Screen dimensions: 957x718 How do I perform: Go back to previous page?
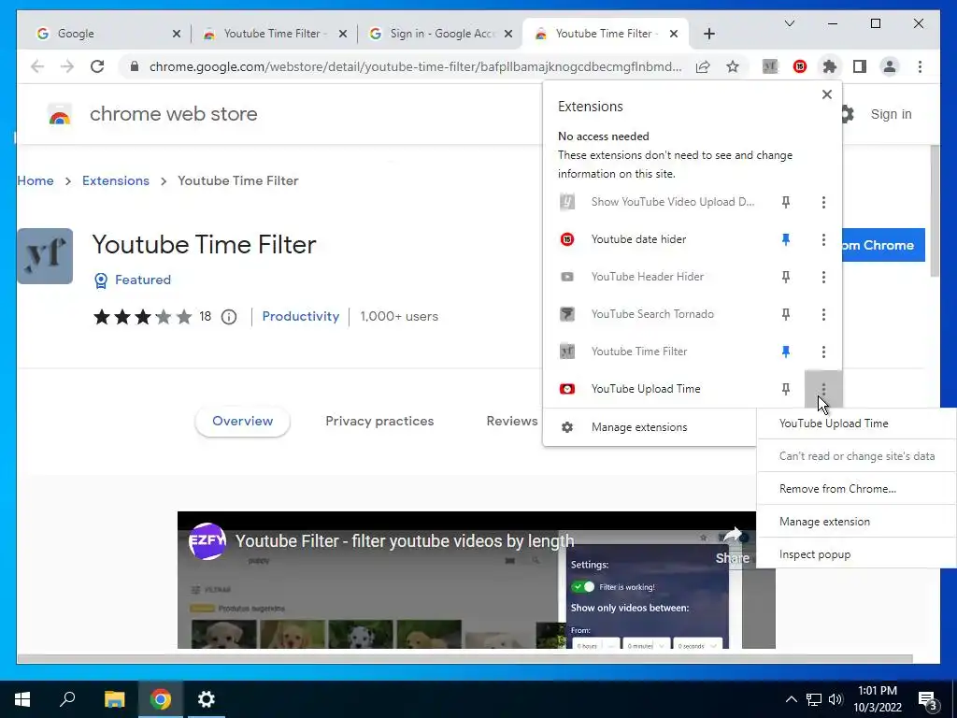click(x=37, y=66)
